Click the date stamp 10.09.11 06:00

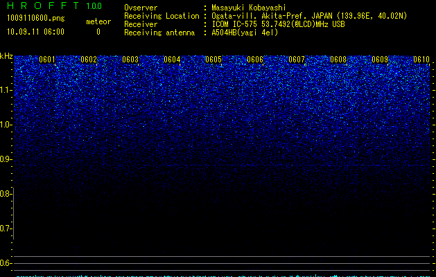click(35, 32)
